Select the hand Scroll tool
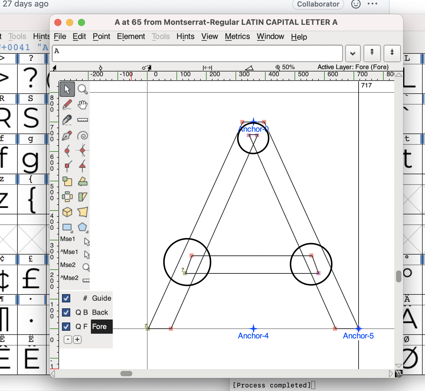 pyautogui.click(x=83, y=105)
